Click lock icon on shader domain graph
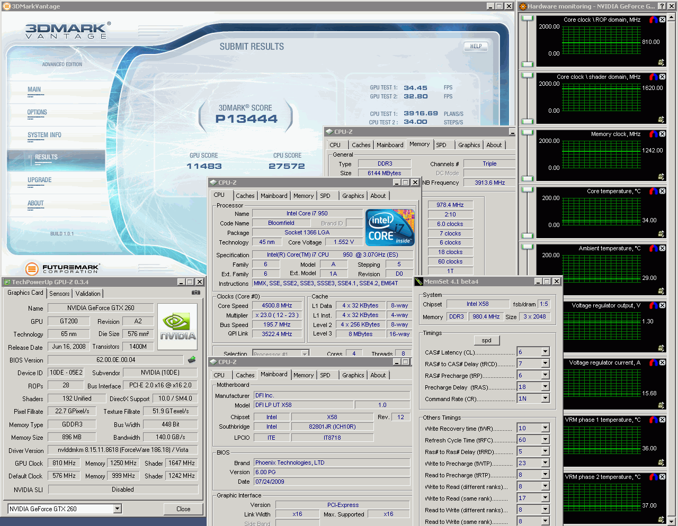 tap(661, 120)
